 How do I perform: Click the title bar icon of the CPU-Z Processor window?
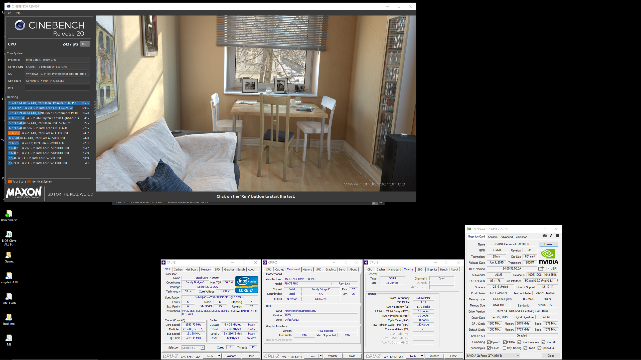(164, 262)
